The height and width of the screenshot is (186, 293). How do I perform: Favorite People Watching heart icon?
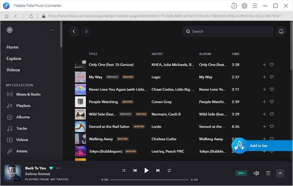[272, 102]
